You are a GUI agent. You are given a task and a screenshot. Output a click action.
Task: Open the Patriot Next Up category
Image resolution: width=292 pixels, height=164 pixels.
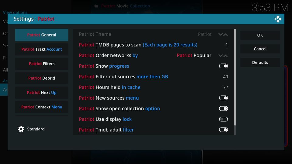(x=42, y=92)
